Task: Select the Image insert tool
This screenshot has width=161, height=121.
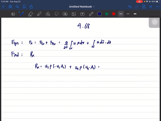Action: pos(74,14)
